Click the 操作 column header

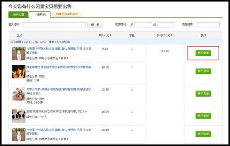[x=203, y=36]
